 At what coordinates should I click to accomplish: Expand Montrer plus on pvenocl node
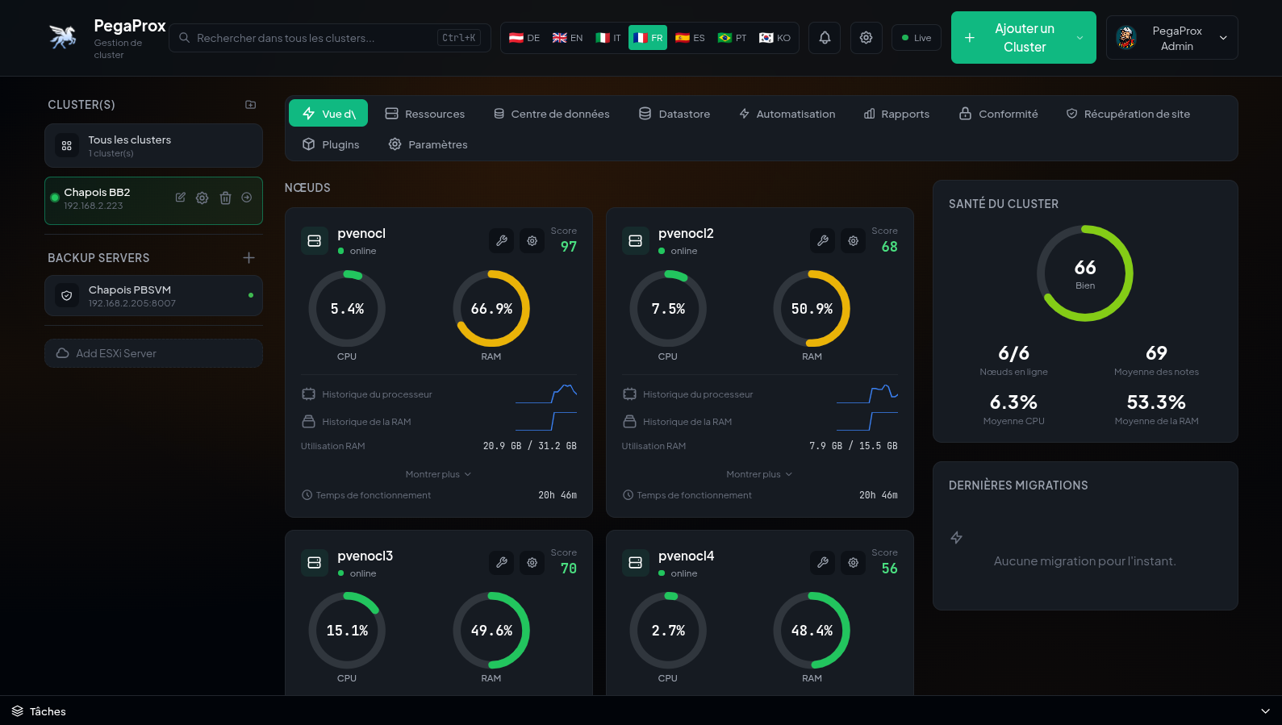(x=438, y=474)
